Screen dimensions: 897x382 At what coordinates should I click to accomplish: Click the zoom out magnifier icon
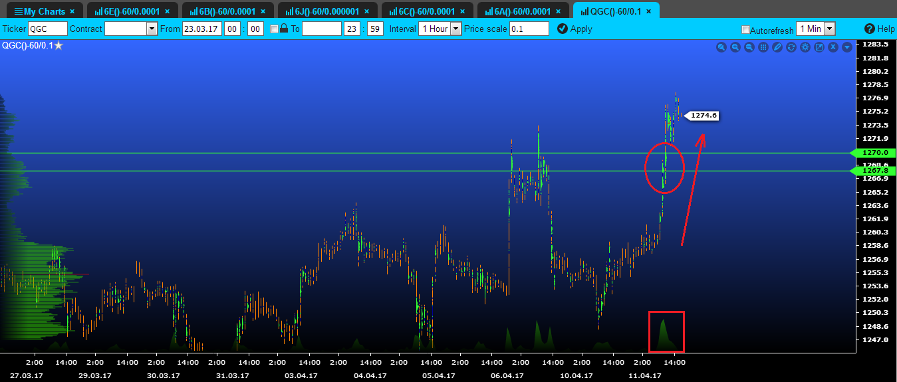pos(749,47)
